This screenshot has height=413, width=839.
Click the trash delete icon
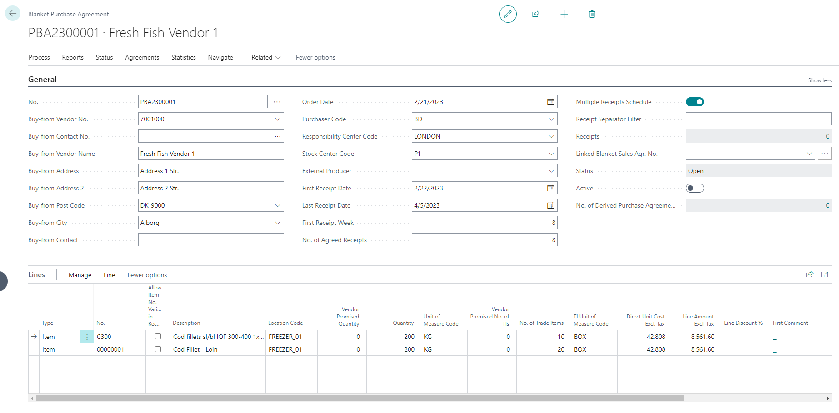click(592, 14)
